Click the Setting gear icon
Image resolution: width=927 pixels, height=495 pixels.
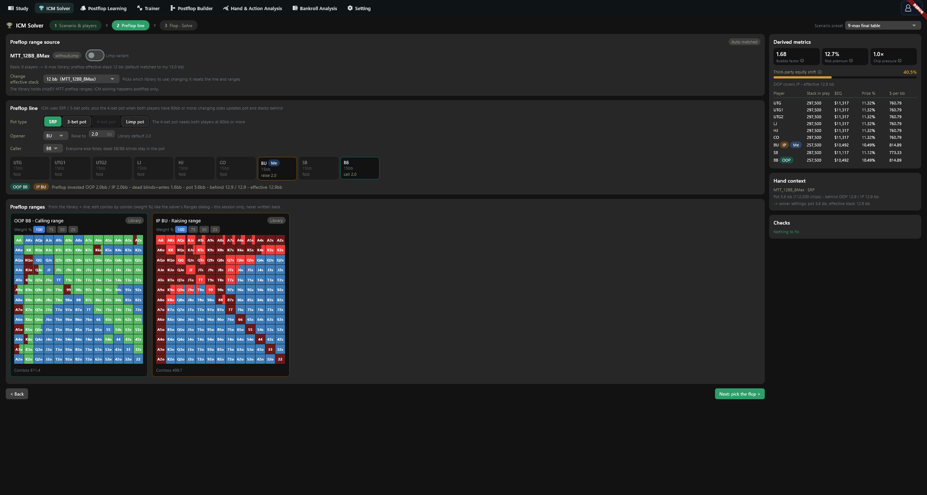pos(350,8)
